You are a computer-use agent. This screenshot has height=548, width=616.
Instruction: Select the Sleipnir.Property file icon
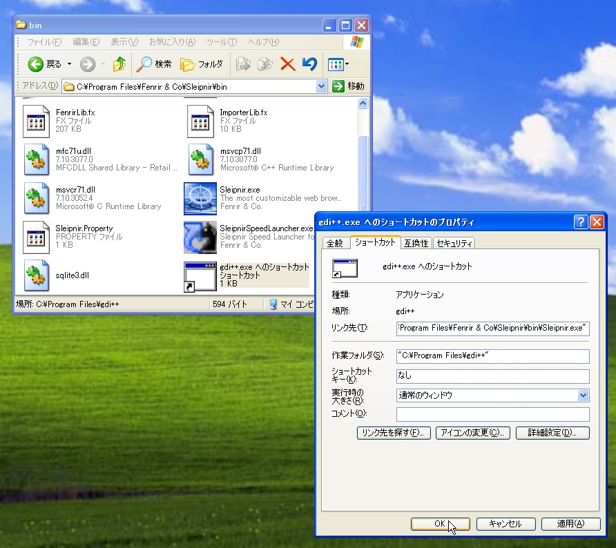(x=36, y=237)
